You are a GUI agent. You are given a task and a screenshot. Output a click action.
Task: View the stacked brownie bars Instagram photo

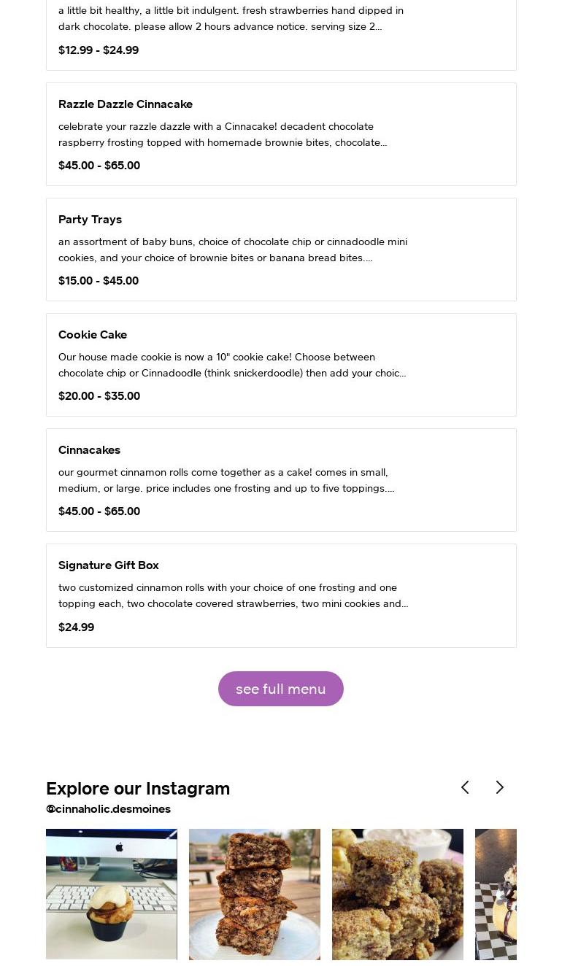click(x=255, y=894)
